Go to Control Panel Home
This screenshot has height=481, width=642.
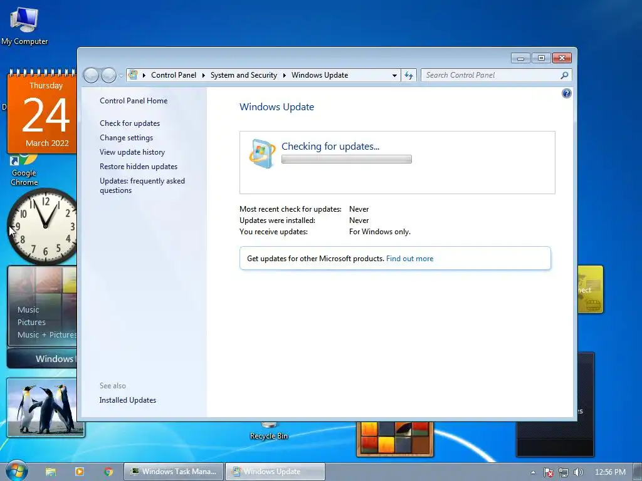coord(134,101)
